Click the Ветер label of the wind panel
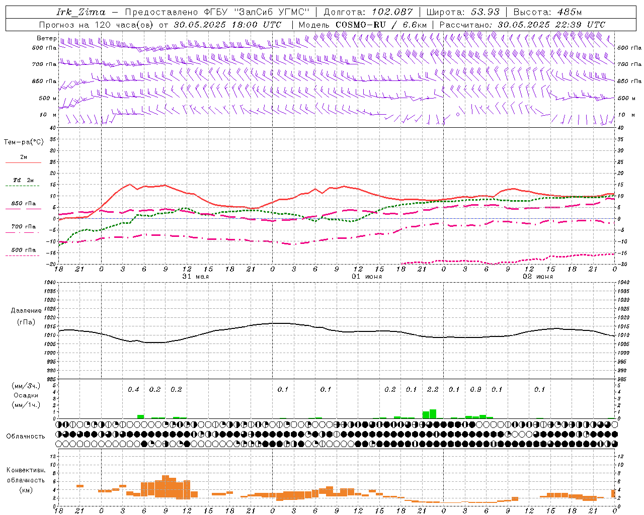 [x=46, y=38]
